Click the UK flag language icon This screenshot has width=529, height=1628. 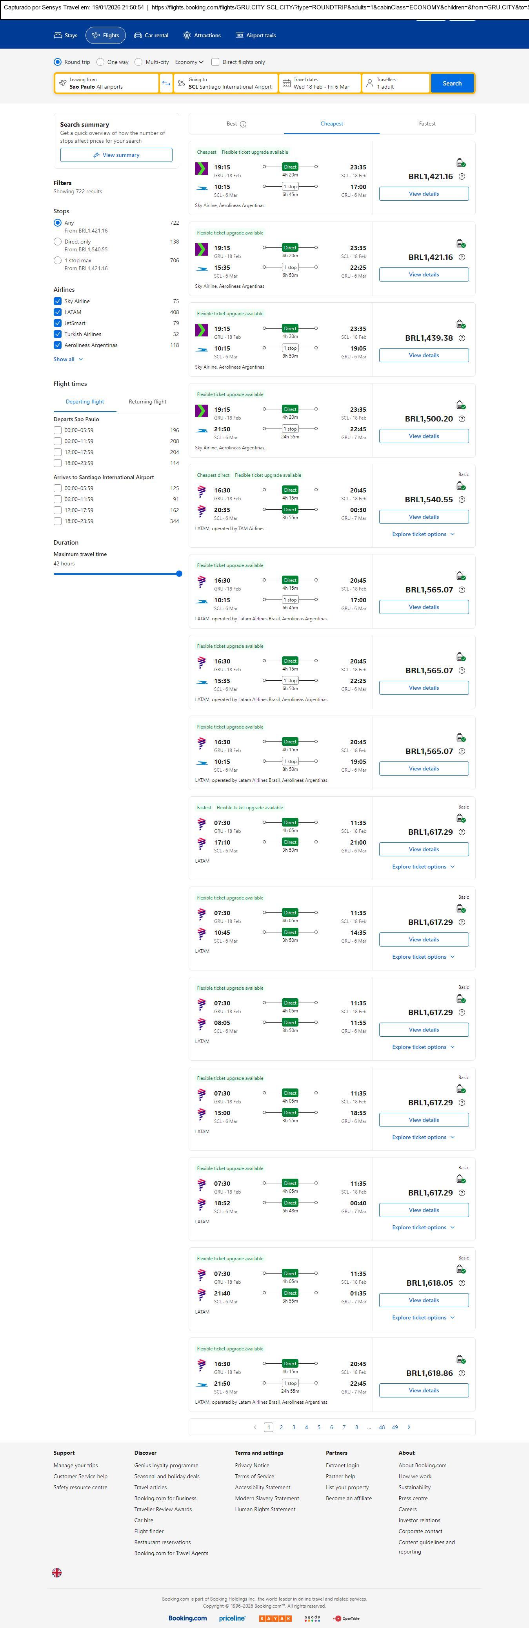point(57,1572)
